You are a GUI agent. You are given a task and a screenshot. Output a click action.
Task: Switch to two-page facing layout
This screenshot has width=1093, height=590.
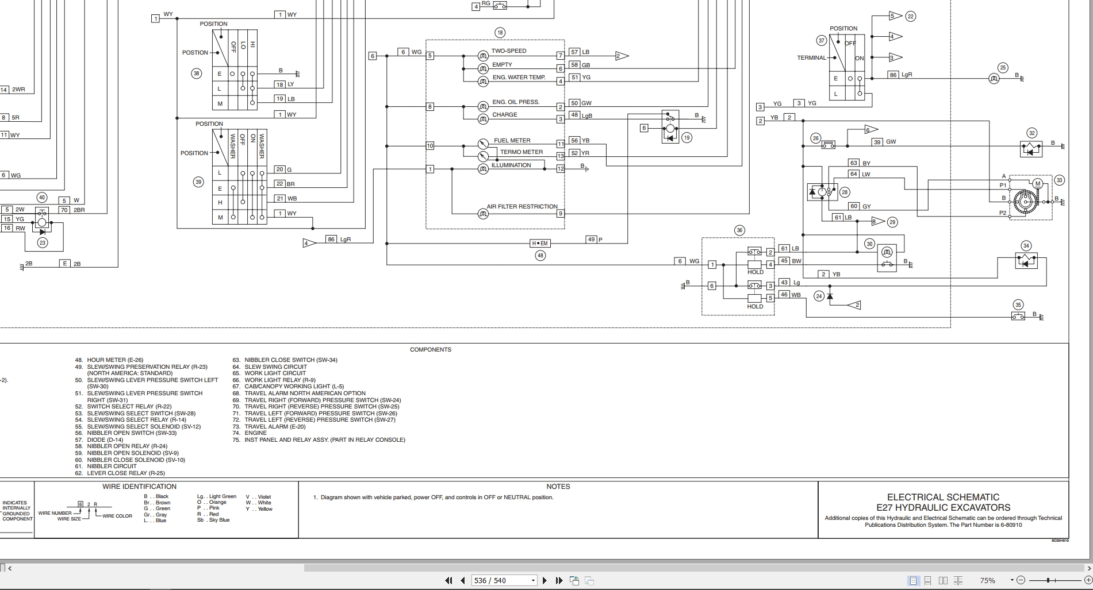[x=943, y=580]
